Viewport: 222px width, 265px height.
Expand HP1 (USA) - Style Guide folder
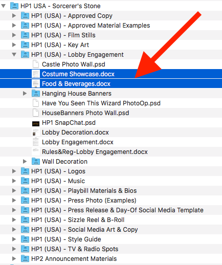click(14, 239)
